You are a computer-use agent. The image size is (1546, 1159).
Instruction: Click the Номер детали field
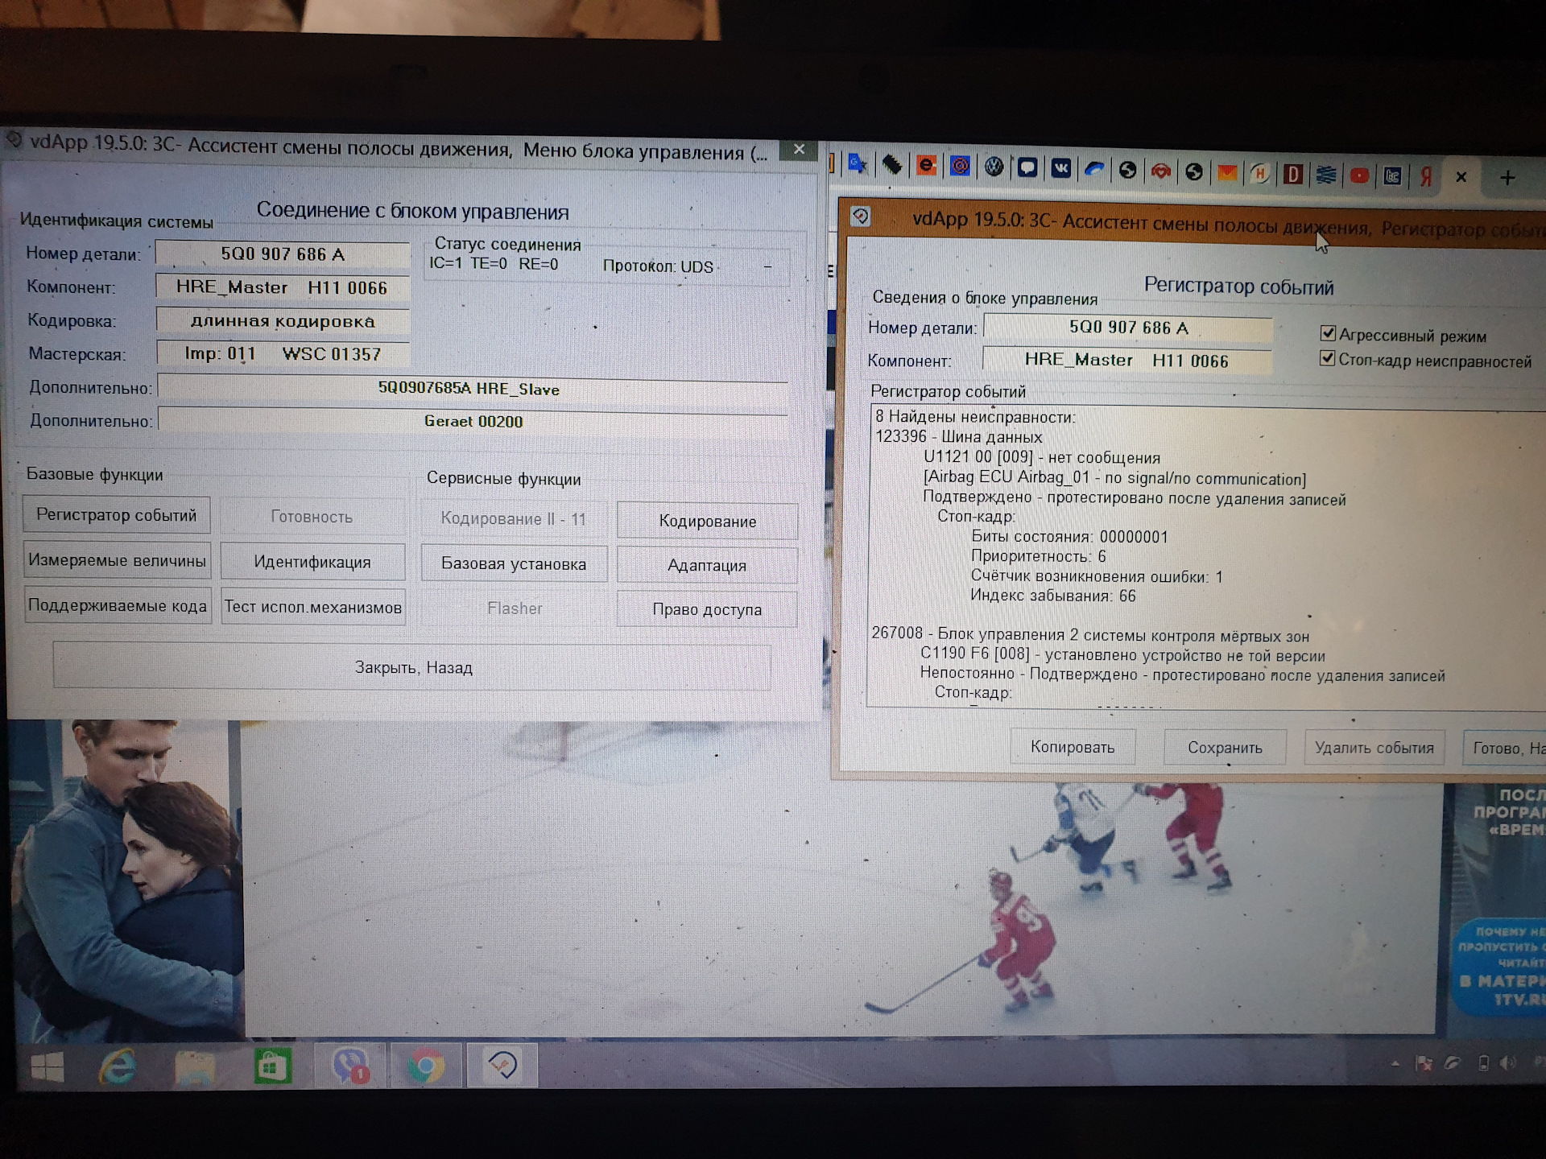coord(283,254)
